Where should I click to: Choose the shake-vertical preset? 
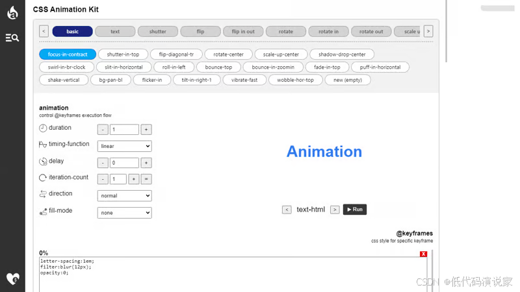coord(64,80)
